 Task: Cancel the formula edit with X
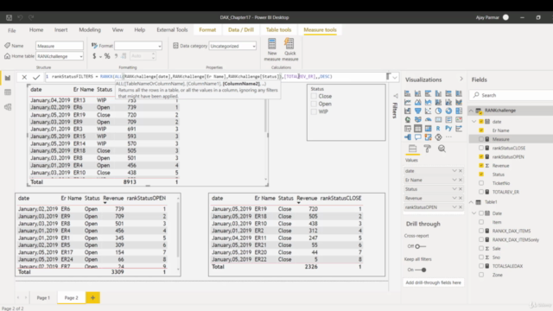pos(24,77)
